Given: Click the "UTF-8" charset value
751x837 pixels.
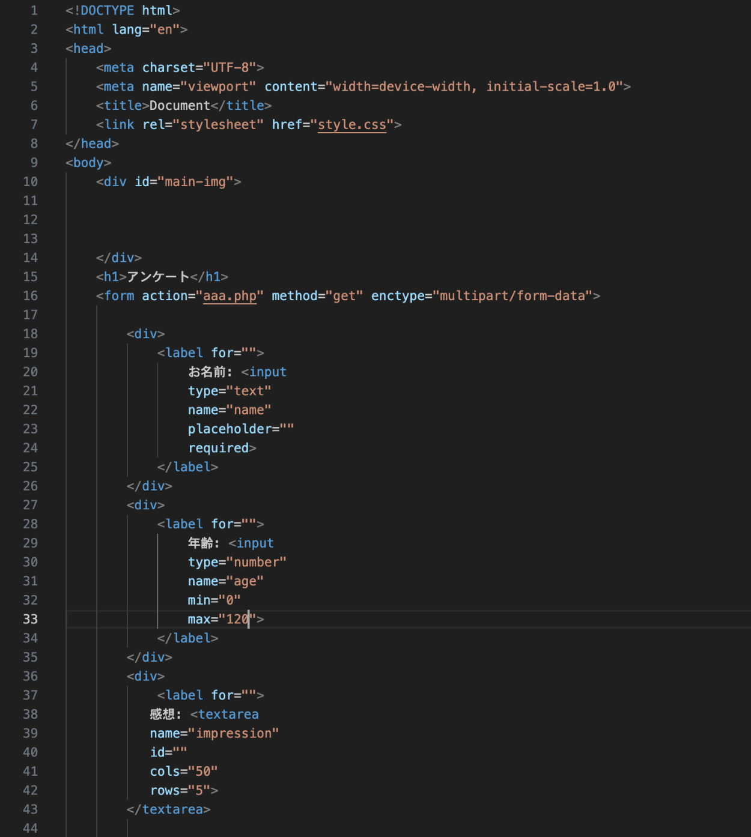Looking at the screenshot, I should pos(230,68).
